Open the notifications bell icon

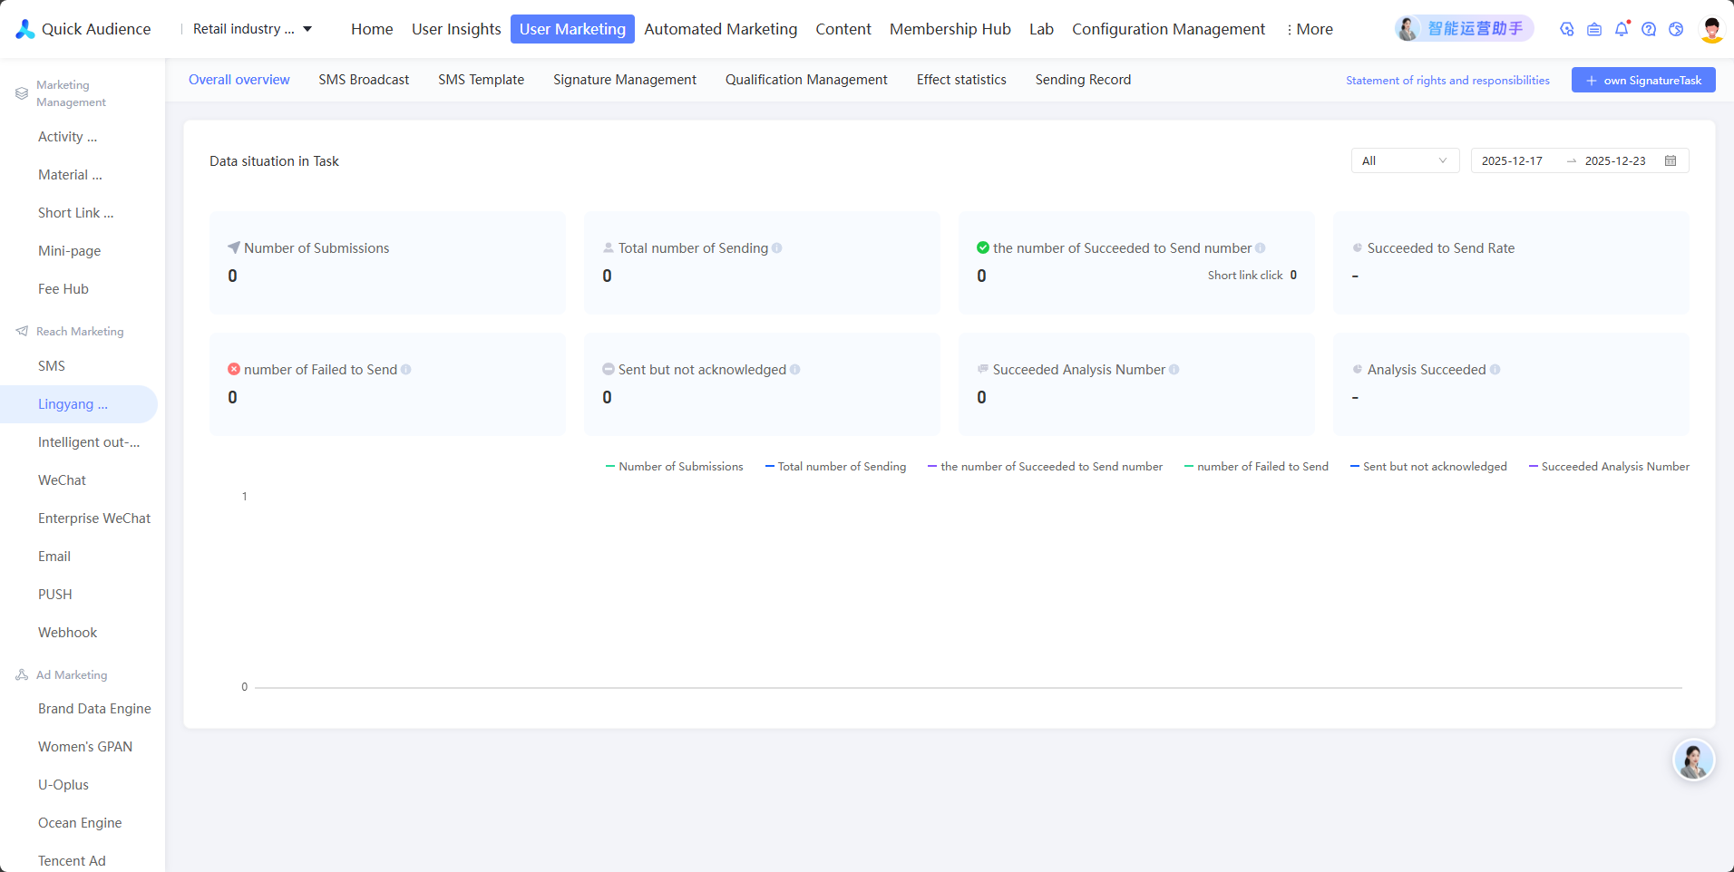tap(1622, 29)
